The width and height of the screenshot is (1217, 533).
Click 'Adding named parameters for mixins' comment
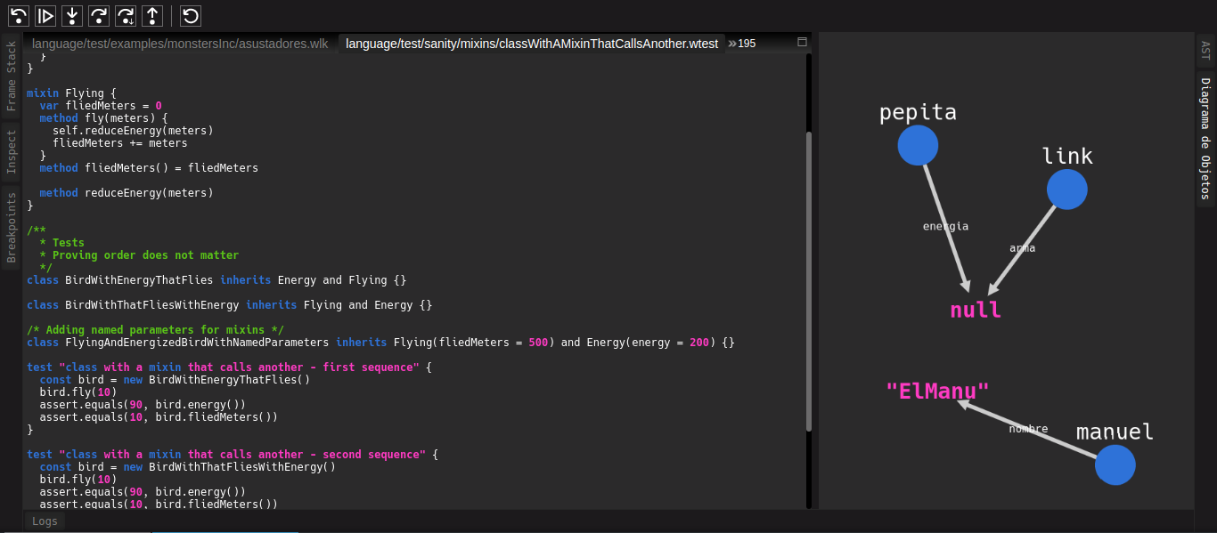click(x=155, y=329)
